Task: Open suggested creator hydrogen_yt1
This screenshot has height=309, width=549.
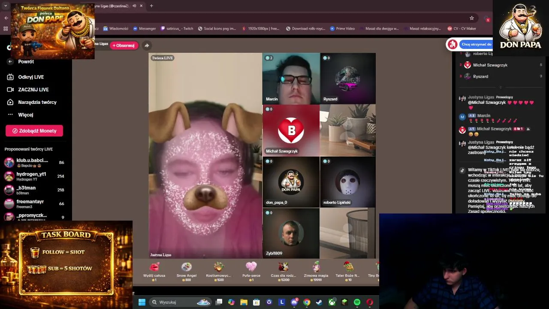Action: pos(34,176)
